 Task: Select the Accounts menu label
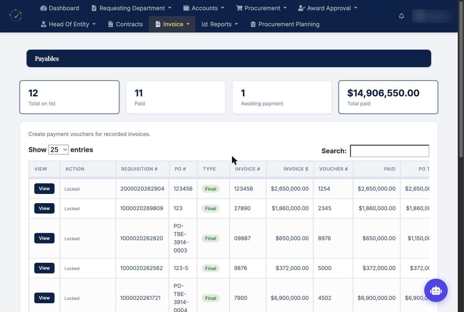click(x=204, y=8)
